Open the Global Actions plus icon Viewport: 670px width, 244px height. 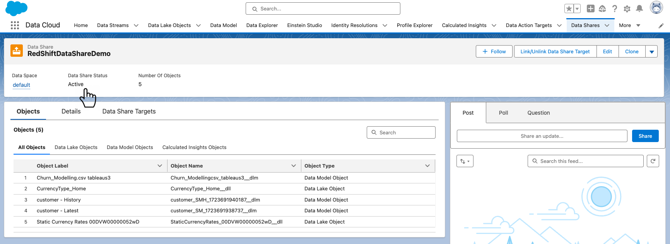click(x=590, y=8)
